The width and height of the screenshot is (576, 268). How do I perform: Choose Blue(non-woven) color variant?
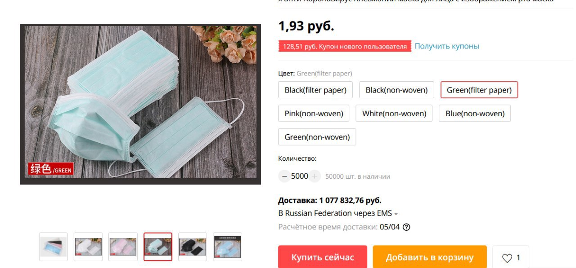tap(475, 113)
